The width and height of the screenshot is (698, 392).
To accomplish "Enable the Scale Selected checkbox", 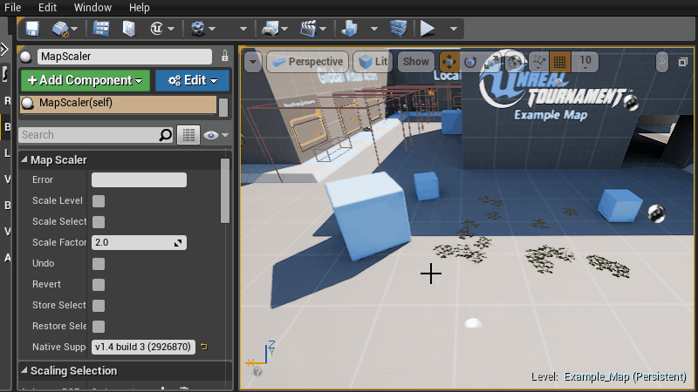I will 99,222.
